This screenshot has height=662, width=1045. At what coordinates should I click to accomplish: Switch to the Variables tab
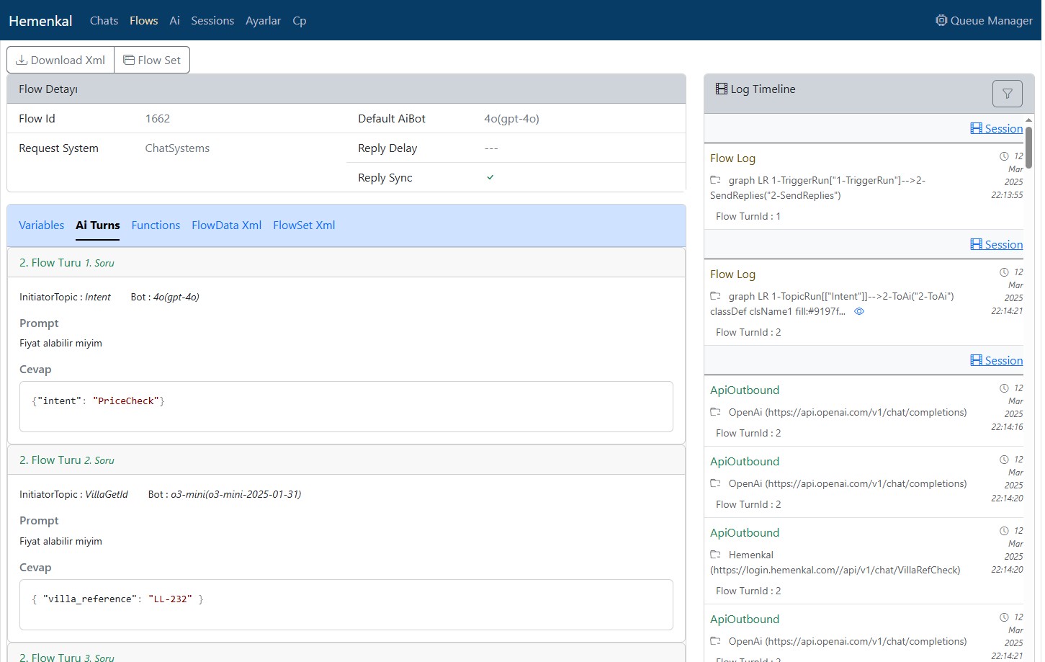(41, 225)
